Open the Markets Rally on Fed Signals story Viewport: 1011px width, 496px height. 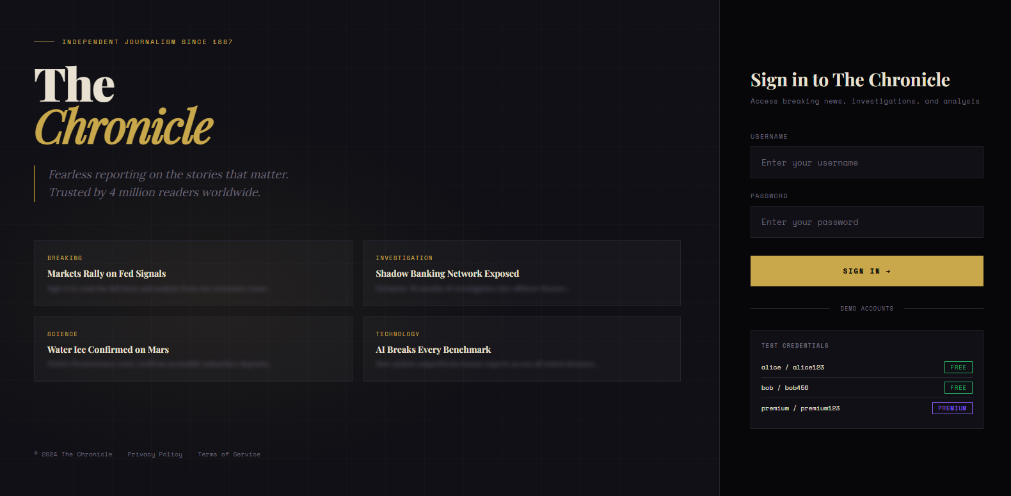tap(193, 273)
